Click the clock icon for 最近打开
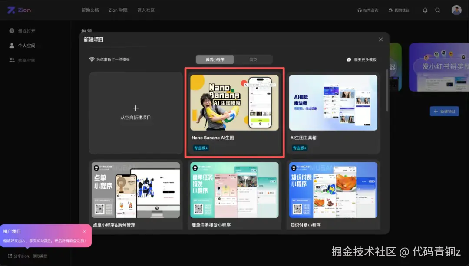The height and width of the screenshot is (266, 469). click(12, 30)
